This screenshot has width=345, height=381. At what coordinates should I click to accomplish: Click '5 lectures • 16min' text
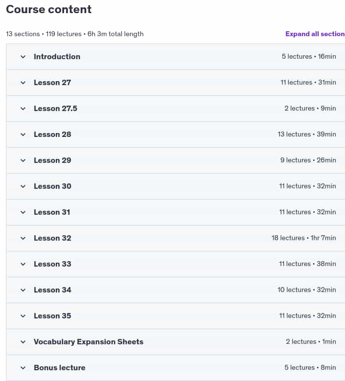[x=309, y=56]
